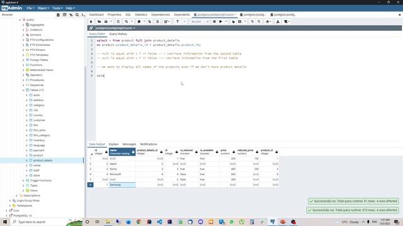Select the product table in tree

click(x=38, y=155)
